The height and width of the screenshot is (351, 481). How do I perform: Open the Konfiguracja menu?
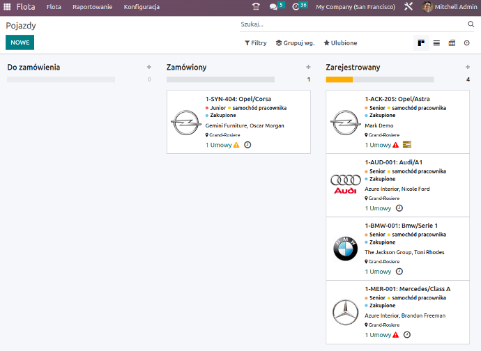142,7
